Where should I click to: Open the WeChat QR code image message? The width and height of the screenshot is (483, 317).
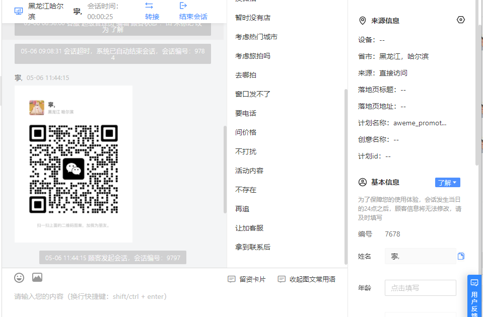coord(74,164)
